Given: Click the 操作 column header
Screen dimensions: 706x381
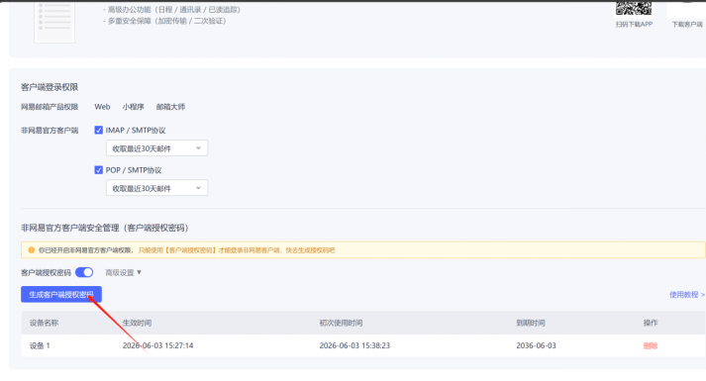Looking at the screenshot, I should (x=651, y=323).
